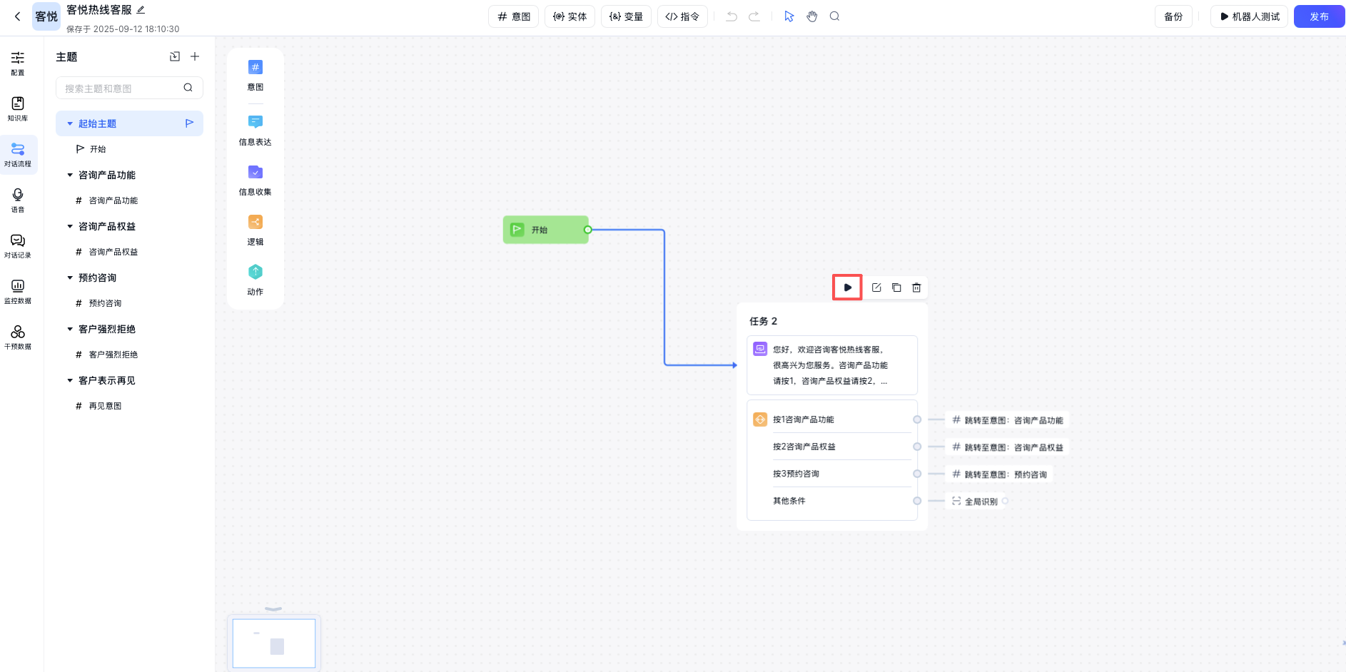Collapse the 咨询产品功能 topic group
This screenshot has height=672, width=1346.
click(x=70, y=175)
